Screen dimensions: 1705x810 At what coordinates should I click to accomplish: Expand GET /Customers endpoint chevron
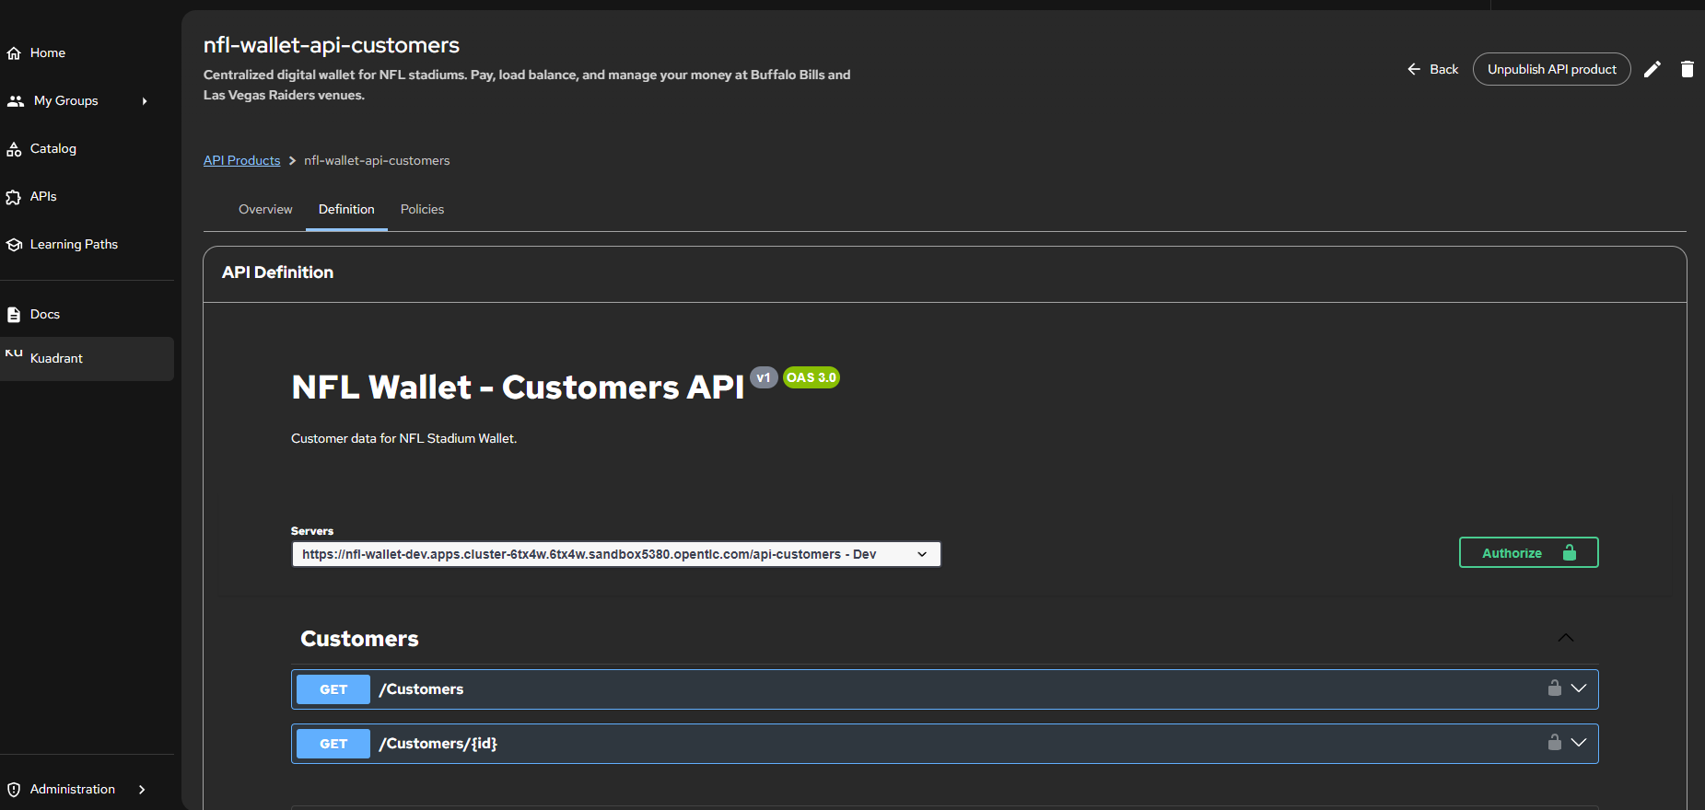pos(1579,688)
